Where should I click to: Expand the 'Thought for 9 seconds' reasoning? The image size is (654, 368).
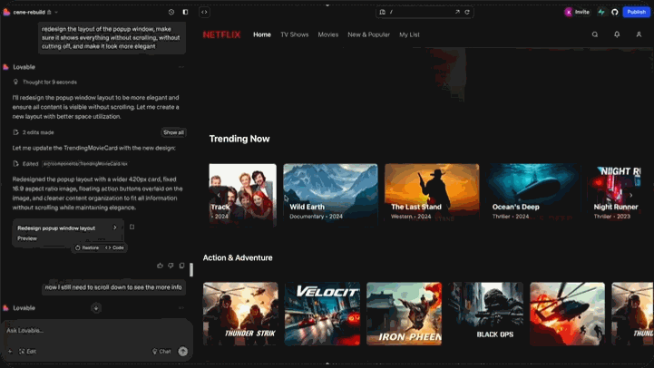click(x=46, y=82)
